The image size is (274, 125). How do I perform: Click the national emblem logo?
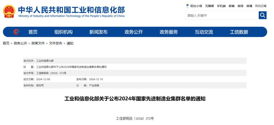pos(9,12)
